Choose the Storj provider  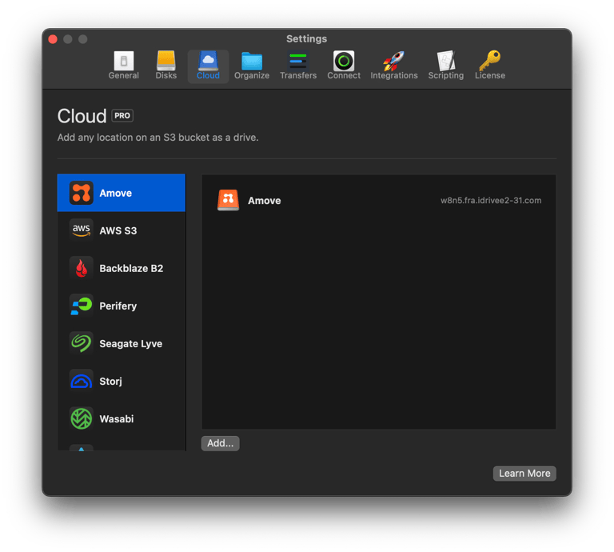coord(121,381)
